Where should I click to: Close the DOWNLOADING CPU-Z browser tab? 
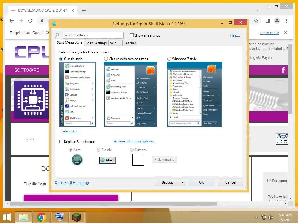(x=72, y=10)
